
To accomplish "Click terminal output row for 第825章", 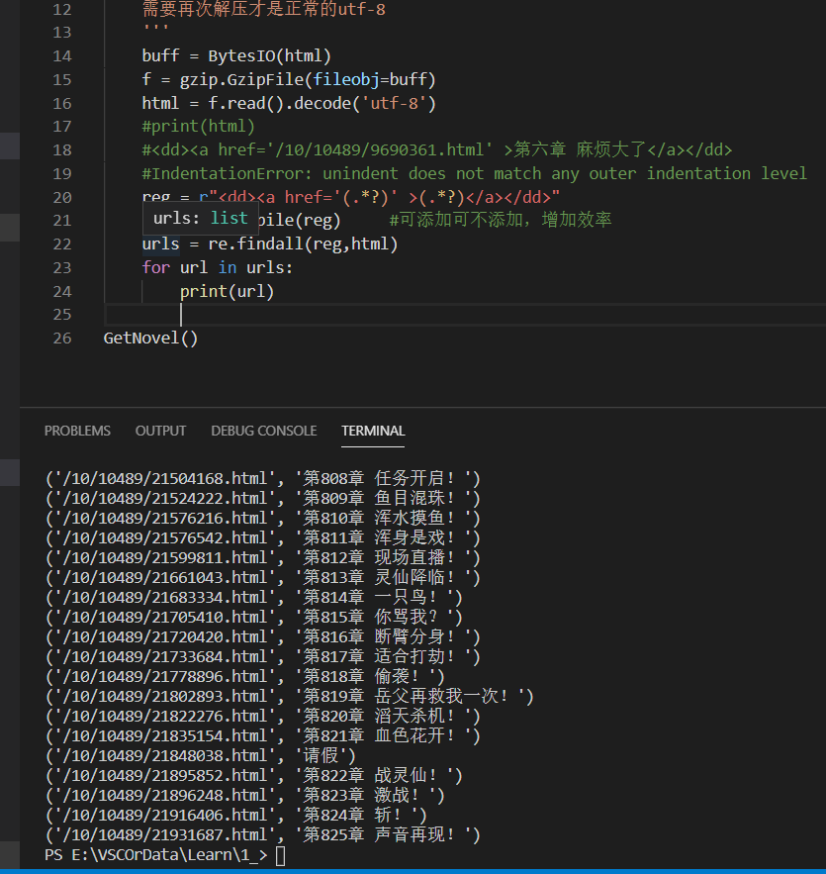I will pos(263,834).
